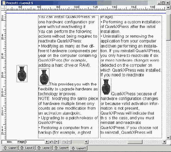
Task: Click the line 'technology improves.'
Action: (x=57, y=94)
